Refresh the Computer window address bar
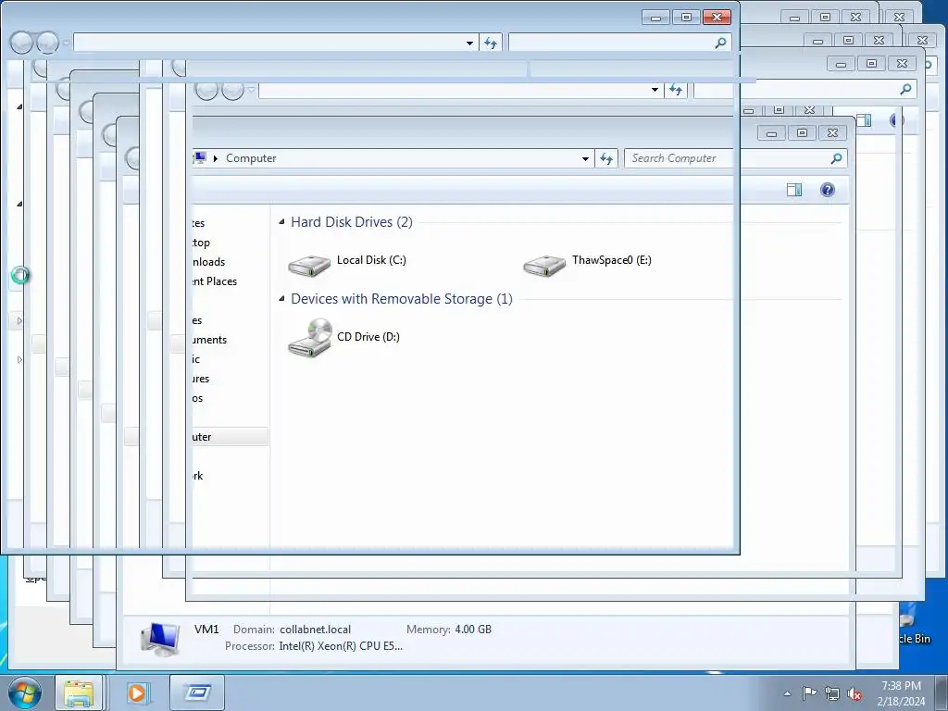Screen dimensions: 948x711 click(605, 158)
